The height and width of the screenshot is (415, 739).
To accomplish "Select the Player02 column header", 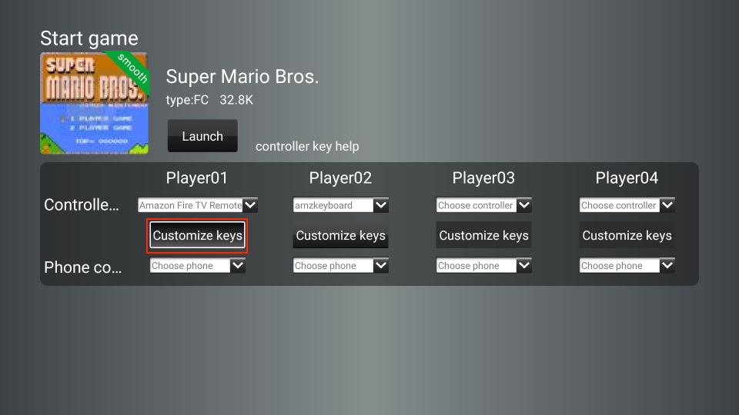I will click(340, 178).
